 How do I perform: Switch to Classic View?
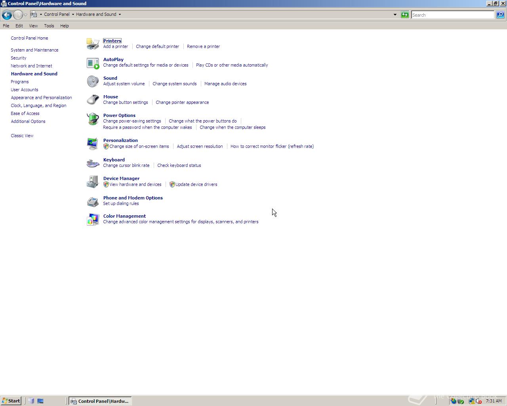click(22, 136)
